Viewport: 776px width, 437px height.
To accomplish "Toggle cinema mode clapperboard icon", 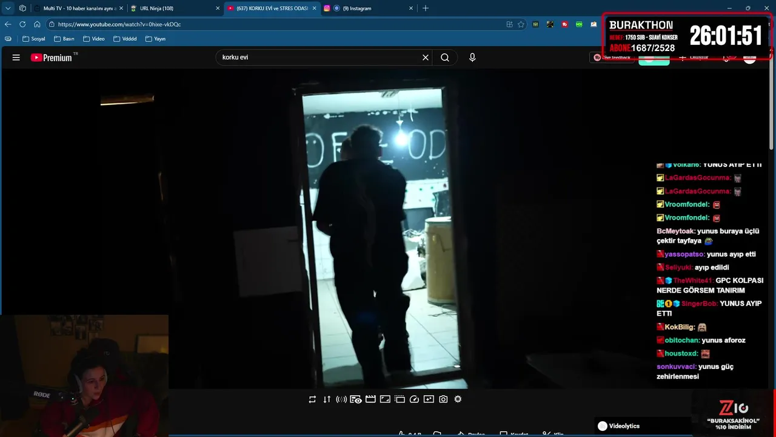I will (370, 399).
